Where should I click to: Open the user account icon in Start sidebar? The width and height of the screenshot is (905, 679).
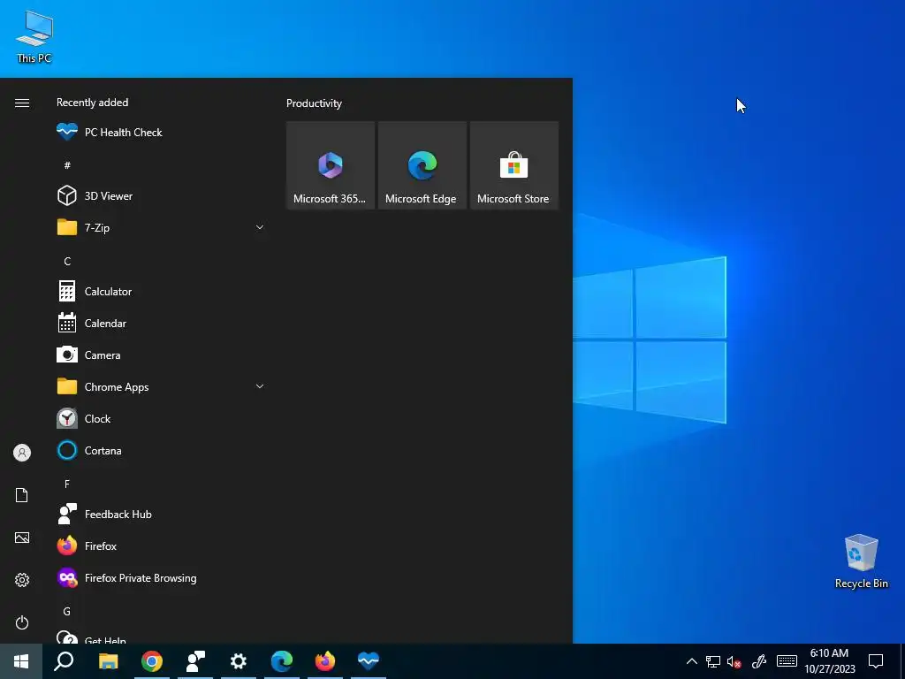point(22,453)
